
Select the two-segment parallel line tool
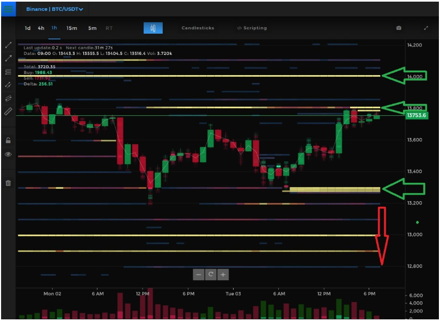click(x=8, y=85)
